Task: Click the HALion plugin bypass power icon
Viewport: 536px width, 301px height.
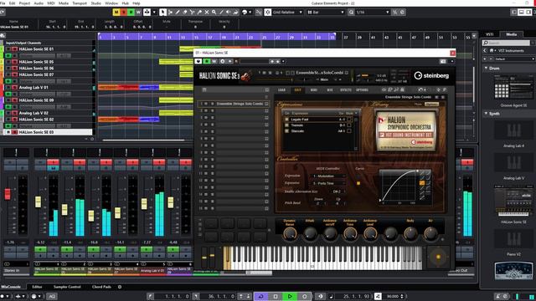Action: [x=198, y=61]
